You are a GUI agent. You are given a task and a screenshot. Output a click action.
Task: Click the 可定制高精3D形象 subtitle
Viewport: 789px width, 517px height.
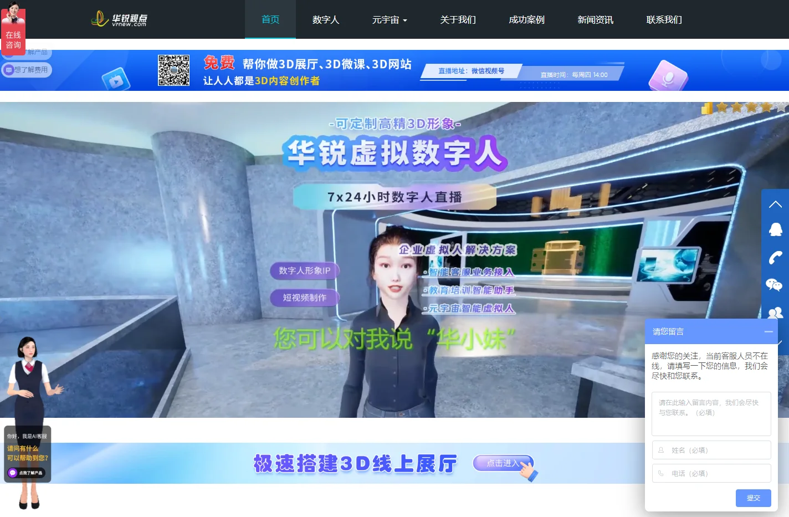[x=395, y=124]
